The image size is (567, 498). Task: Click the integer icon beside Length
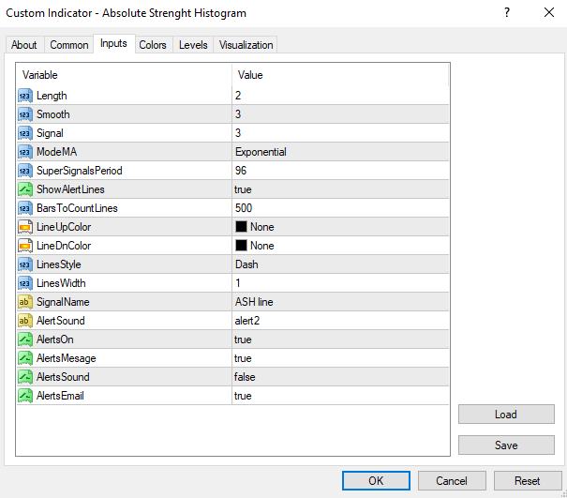pyautogui.click(x=25, y=96)
